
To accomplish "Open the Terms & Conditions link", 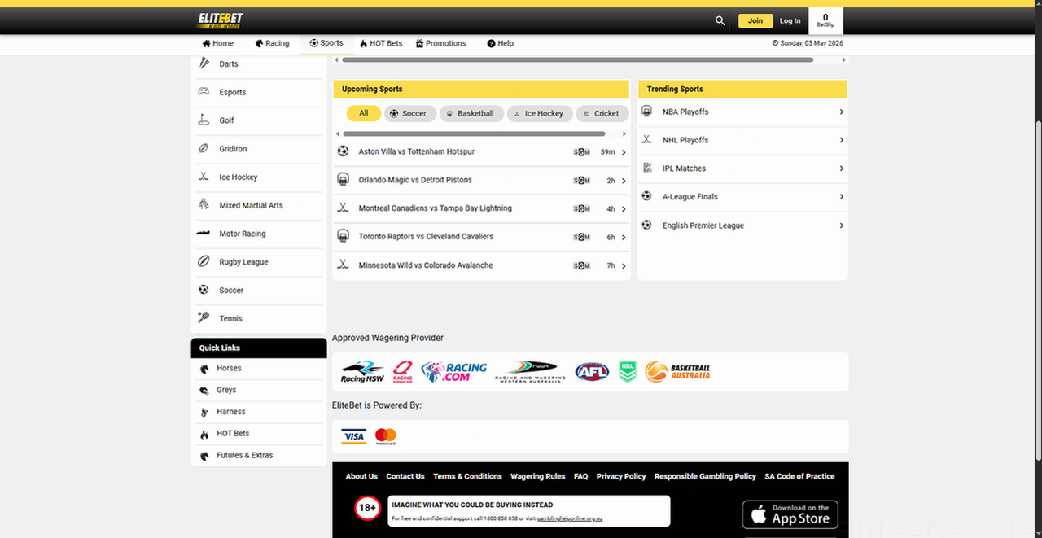I will coord(467,476).
